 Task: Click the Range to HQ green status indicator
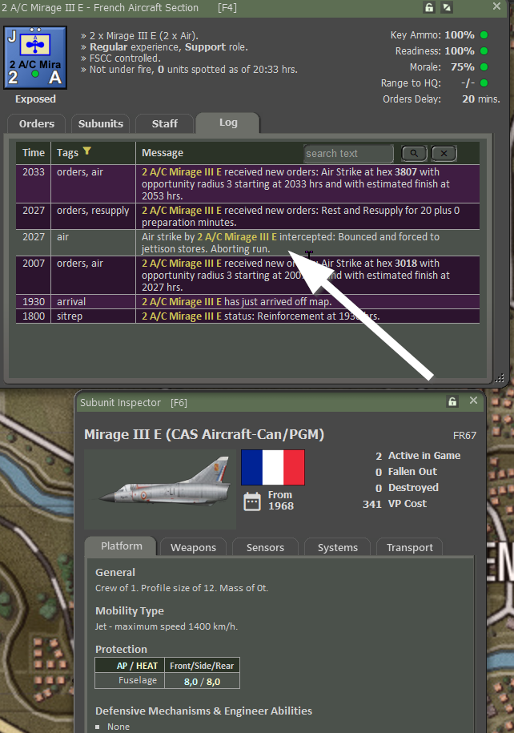(484, 83)
